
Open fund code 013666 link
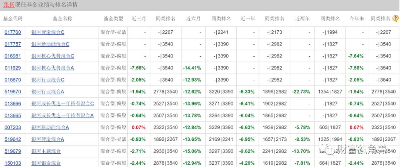[x=13, y=104]
